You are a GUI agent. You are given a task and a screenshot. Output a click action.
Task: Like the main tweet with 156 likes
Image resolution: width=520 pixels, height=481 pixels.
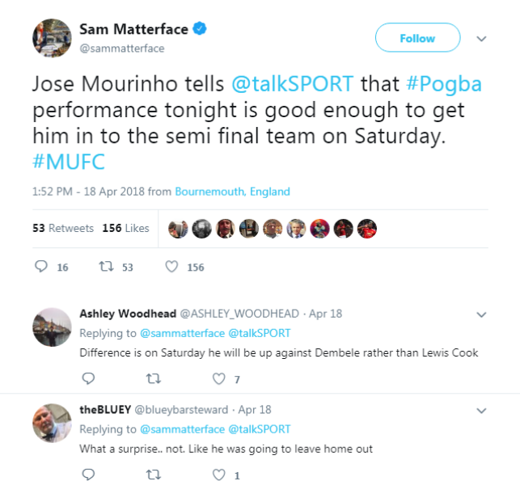click(171, 267)
